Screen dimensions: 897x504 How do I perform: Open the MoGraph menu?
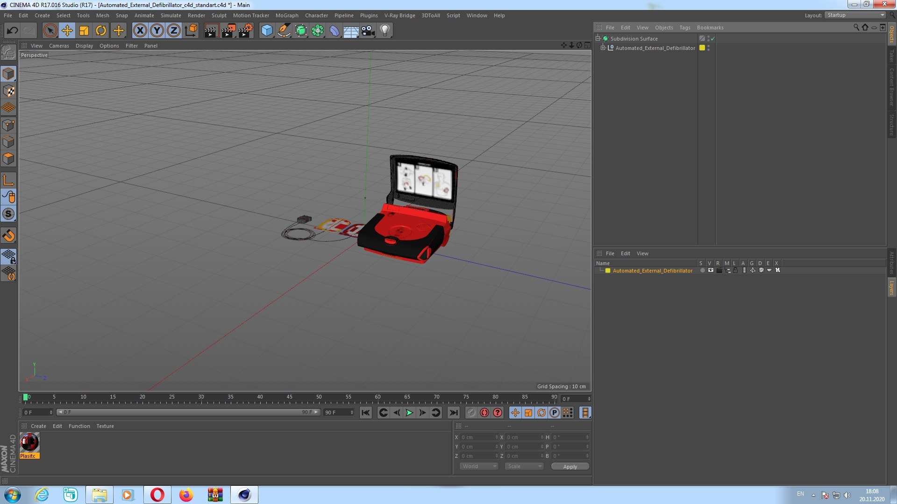(286, 15)
